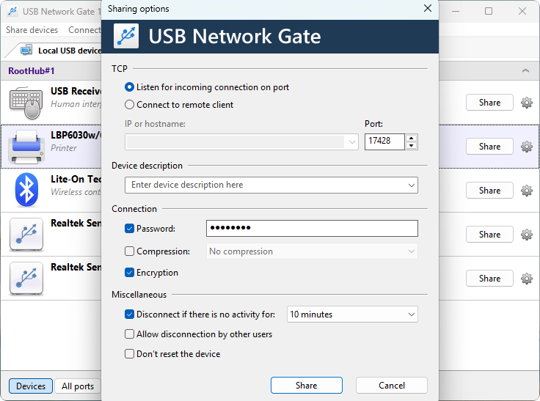Click the RootHub#1 header text
Screen dimensions: 540x401
pyautogui.click(x=32, y=71)
